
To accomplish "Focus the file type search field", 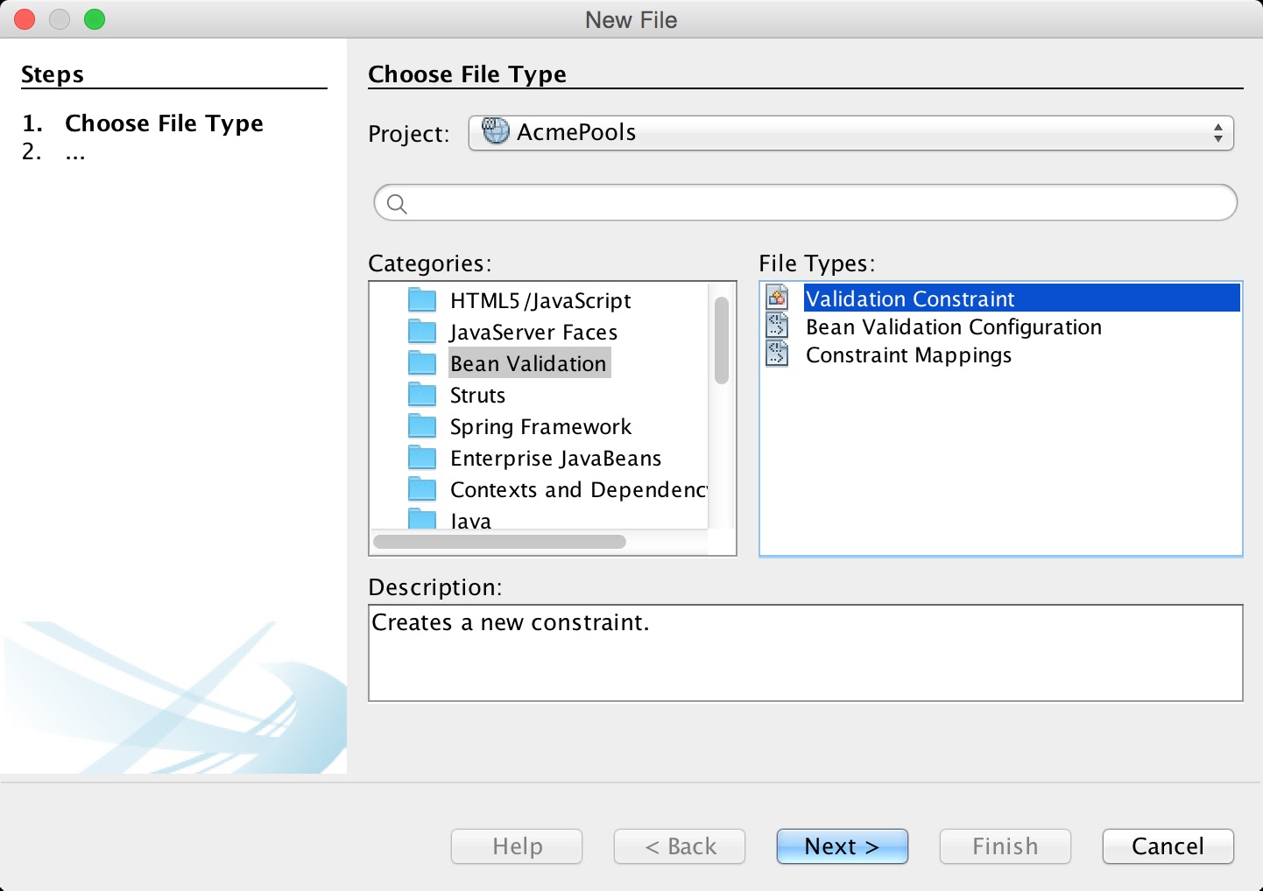I will point(815,204).
